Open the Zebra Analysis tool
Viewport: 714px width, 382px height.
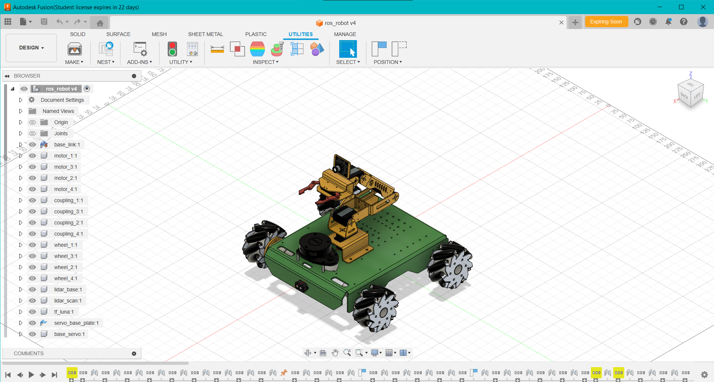(x=258, y=49)
